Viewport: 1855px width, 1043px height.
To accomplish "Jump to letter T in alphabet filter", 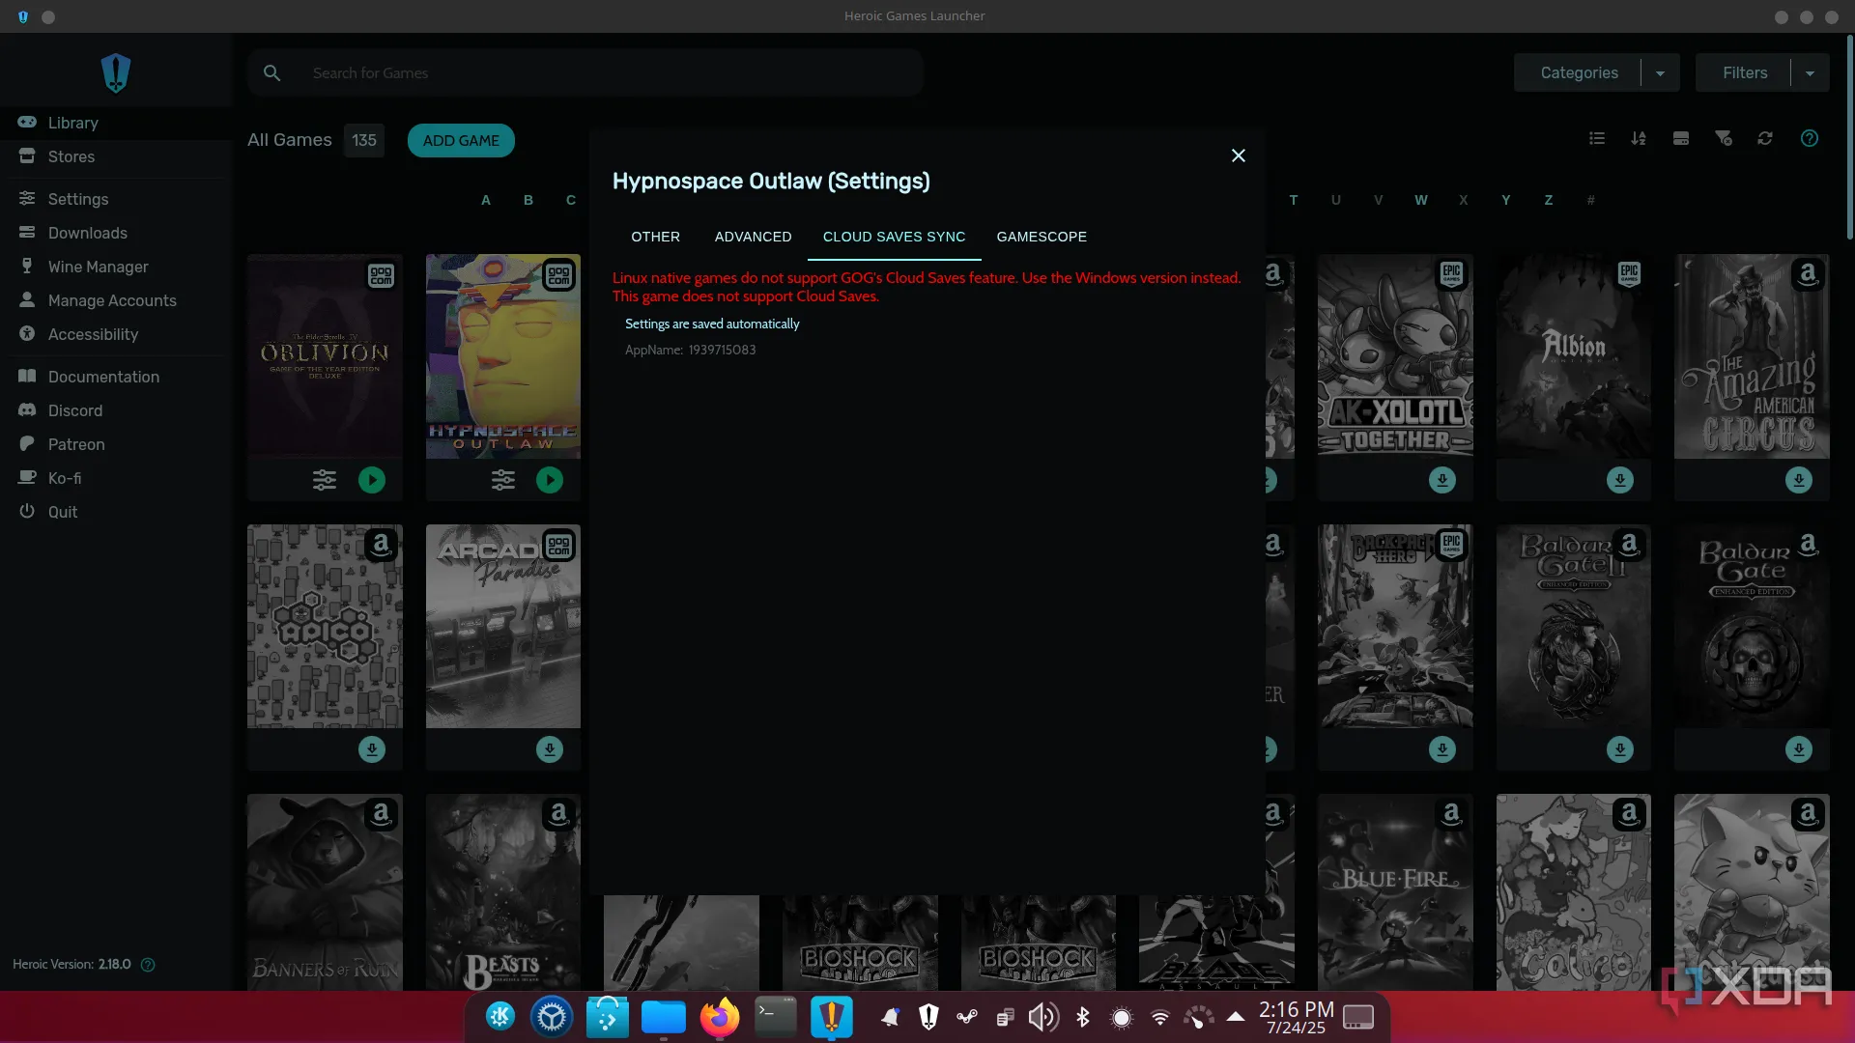I will (1294, 200).
